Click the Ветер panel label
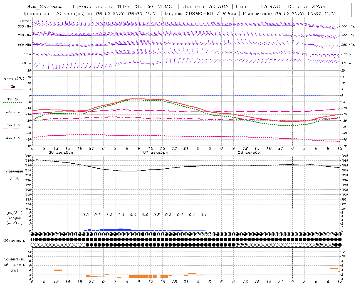The width and height of the screenshot is (356, 284). [x=26, y=21]
